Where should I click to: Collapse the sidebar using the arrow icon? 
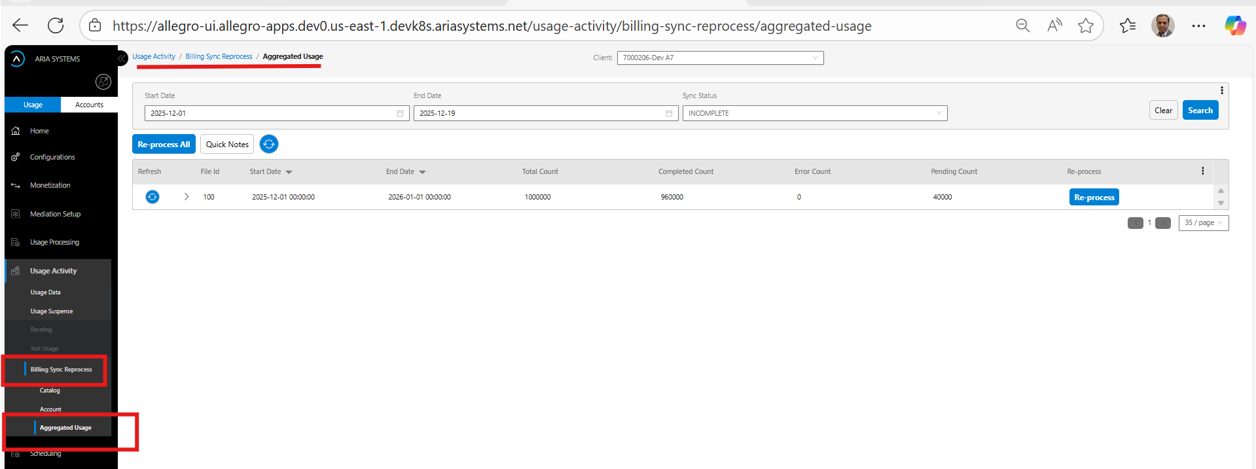[x=122, y=59]
